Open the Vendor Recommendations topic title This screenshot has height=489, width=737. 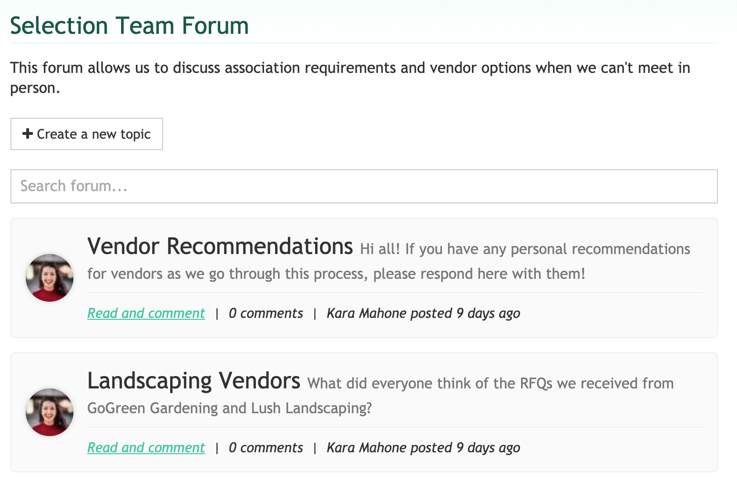pos(220,247)
